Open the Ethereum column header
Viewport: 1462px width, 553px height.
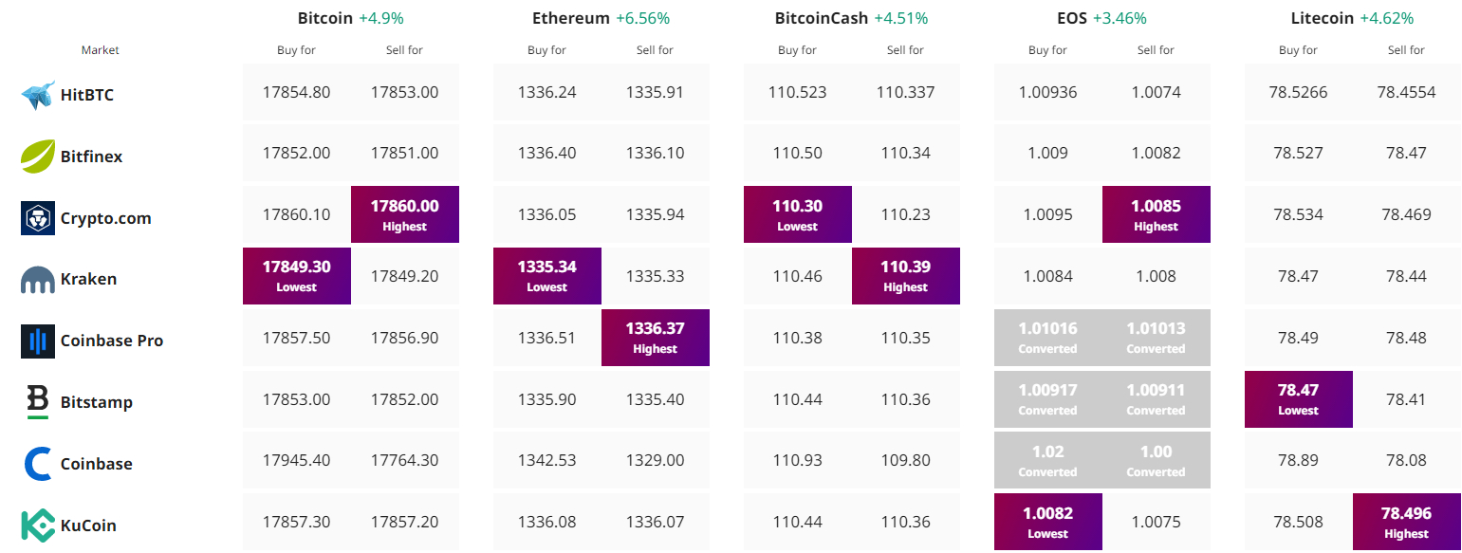click(571, 18)
